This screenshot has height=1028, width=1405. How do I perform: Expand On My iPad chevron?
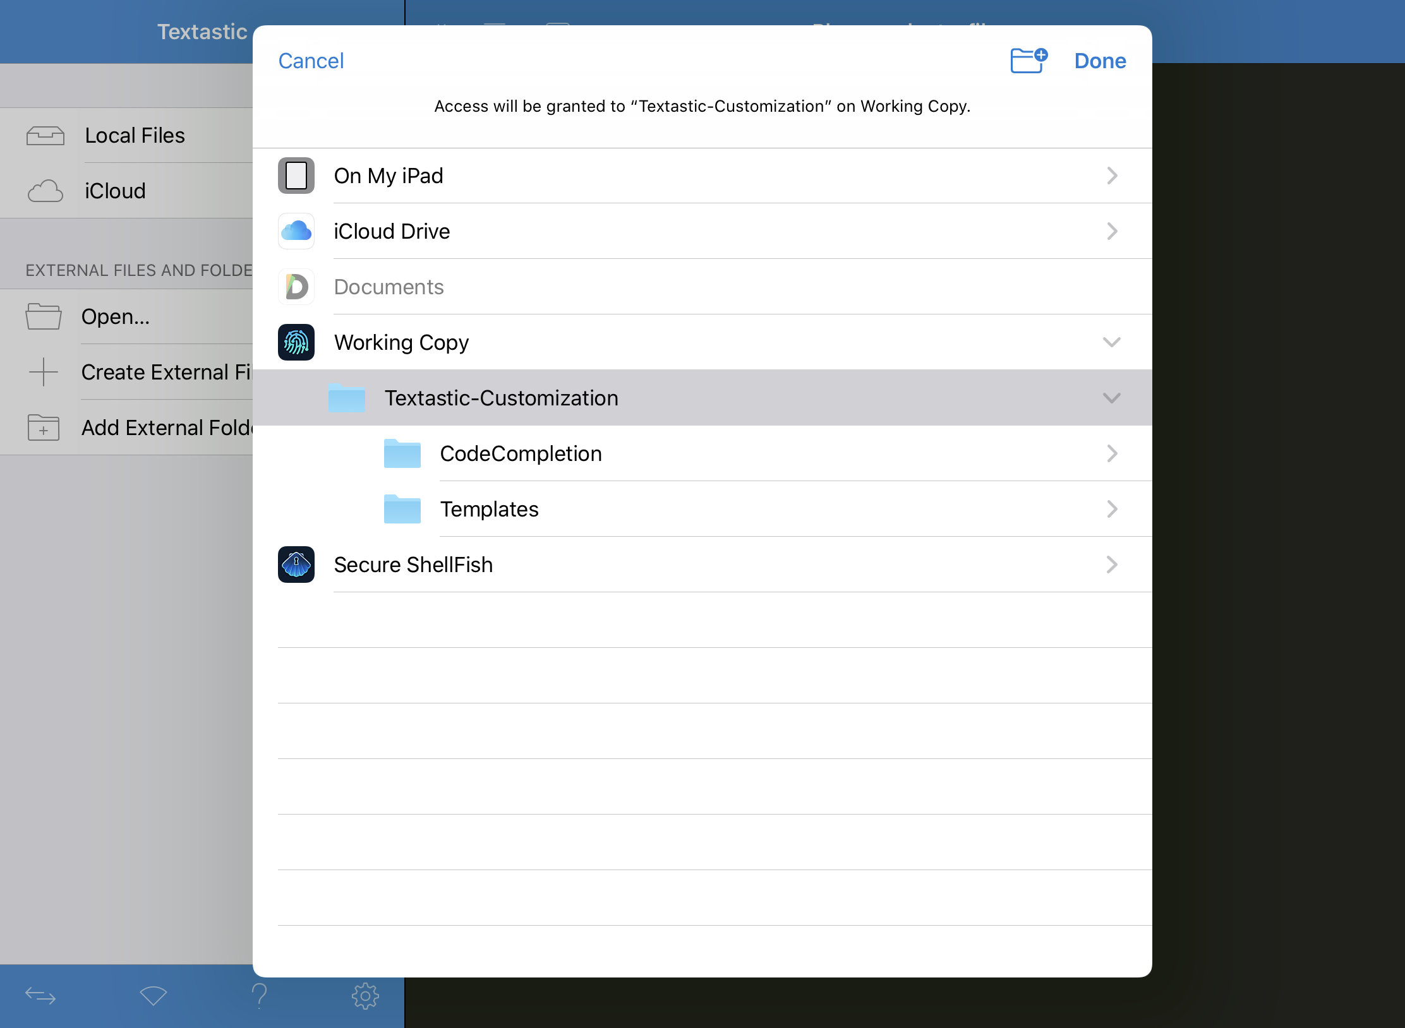pyautogui.click(x=1112, y=176)
